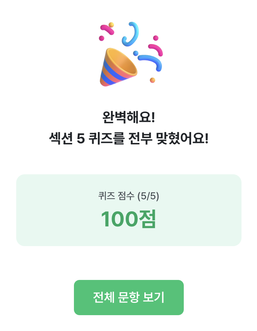Click the orange confetti dot below the blue streamer
The image size is (257, 331).
pyautogui.click(x=152, y=80)
